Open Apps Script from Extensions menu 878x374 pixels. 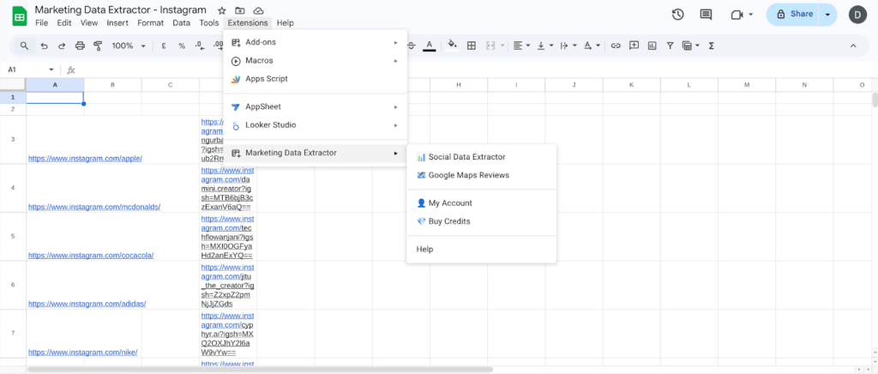266,79
